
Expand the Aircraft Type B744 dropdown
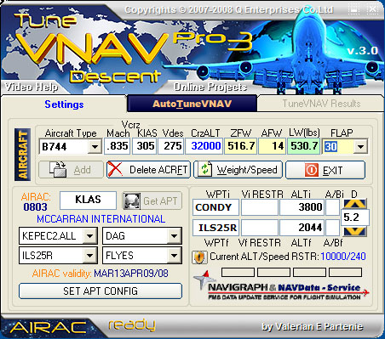(x=95, y=147)
